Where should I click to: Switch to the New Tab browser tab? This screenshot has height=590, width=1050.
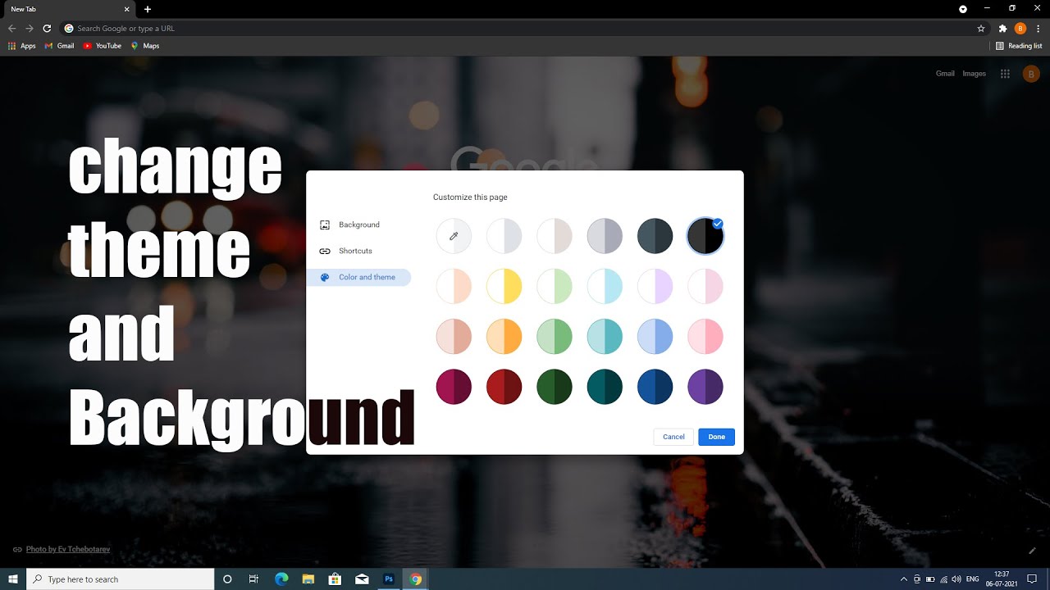tap(67, 9)
